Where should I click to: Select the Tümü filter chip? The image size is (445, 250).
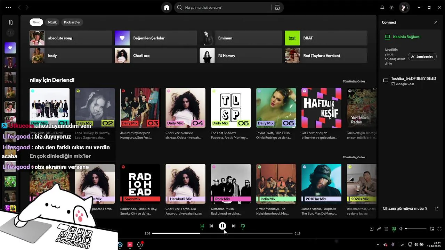37,22
